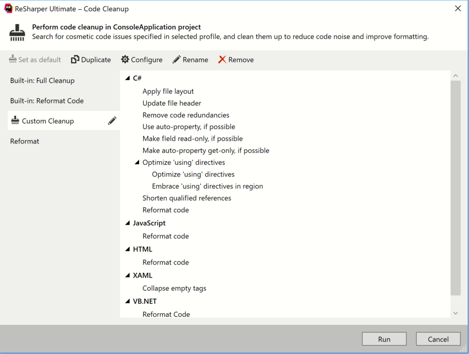Cancel the Code Cleanup dialog
469x354 pixels.
point(438,339)
